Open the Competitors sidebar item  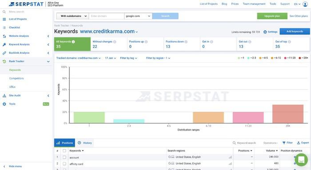click(x=16, y=79)
